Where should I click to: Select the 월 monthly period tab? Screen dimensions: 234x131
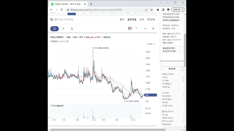(x=72, y=29)
